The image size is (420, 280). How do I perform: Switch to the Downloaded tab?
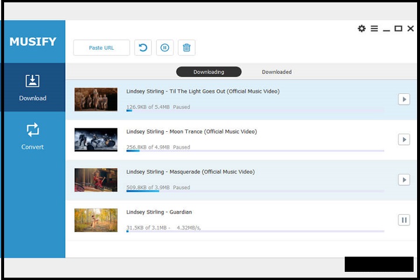276,72
